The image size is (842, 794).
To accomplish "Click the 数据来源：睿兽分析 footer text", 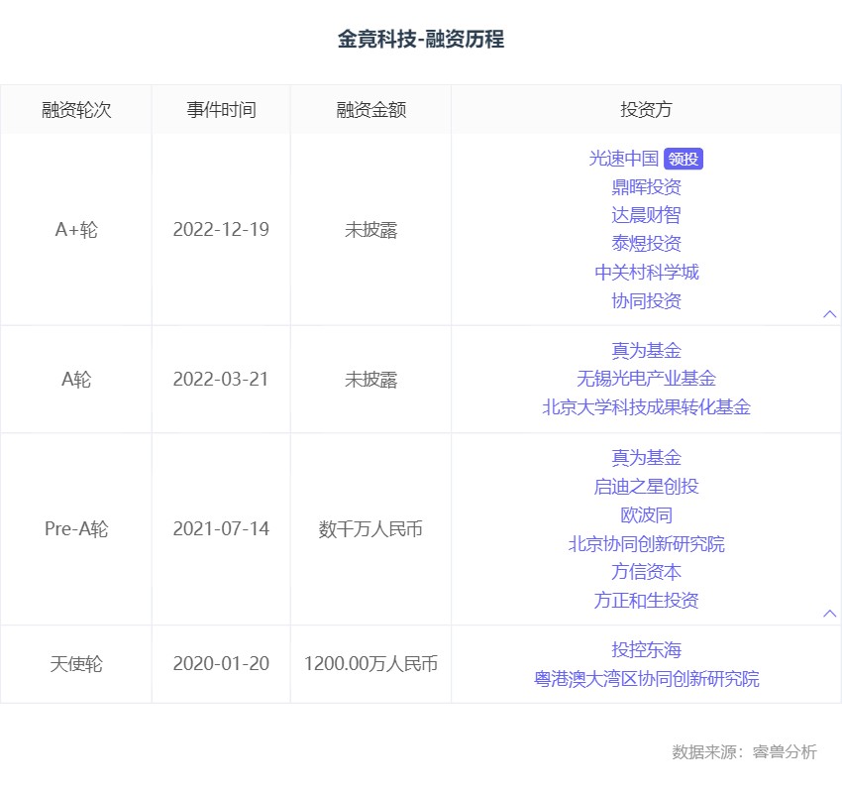I will coord(745,751).
